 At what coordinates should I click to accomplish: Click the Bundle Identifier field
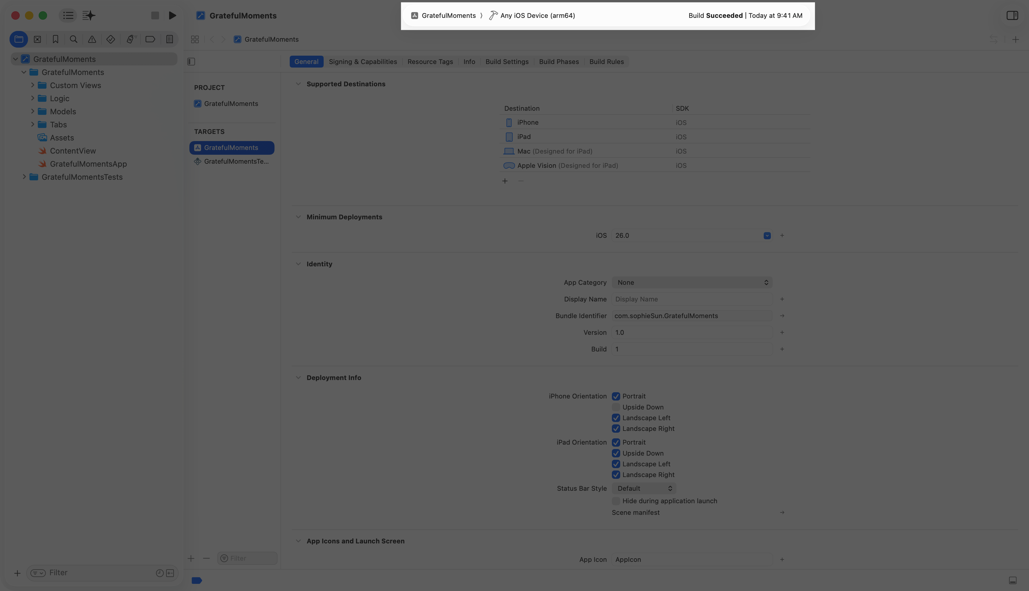[692, 316]
